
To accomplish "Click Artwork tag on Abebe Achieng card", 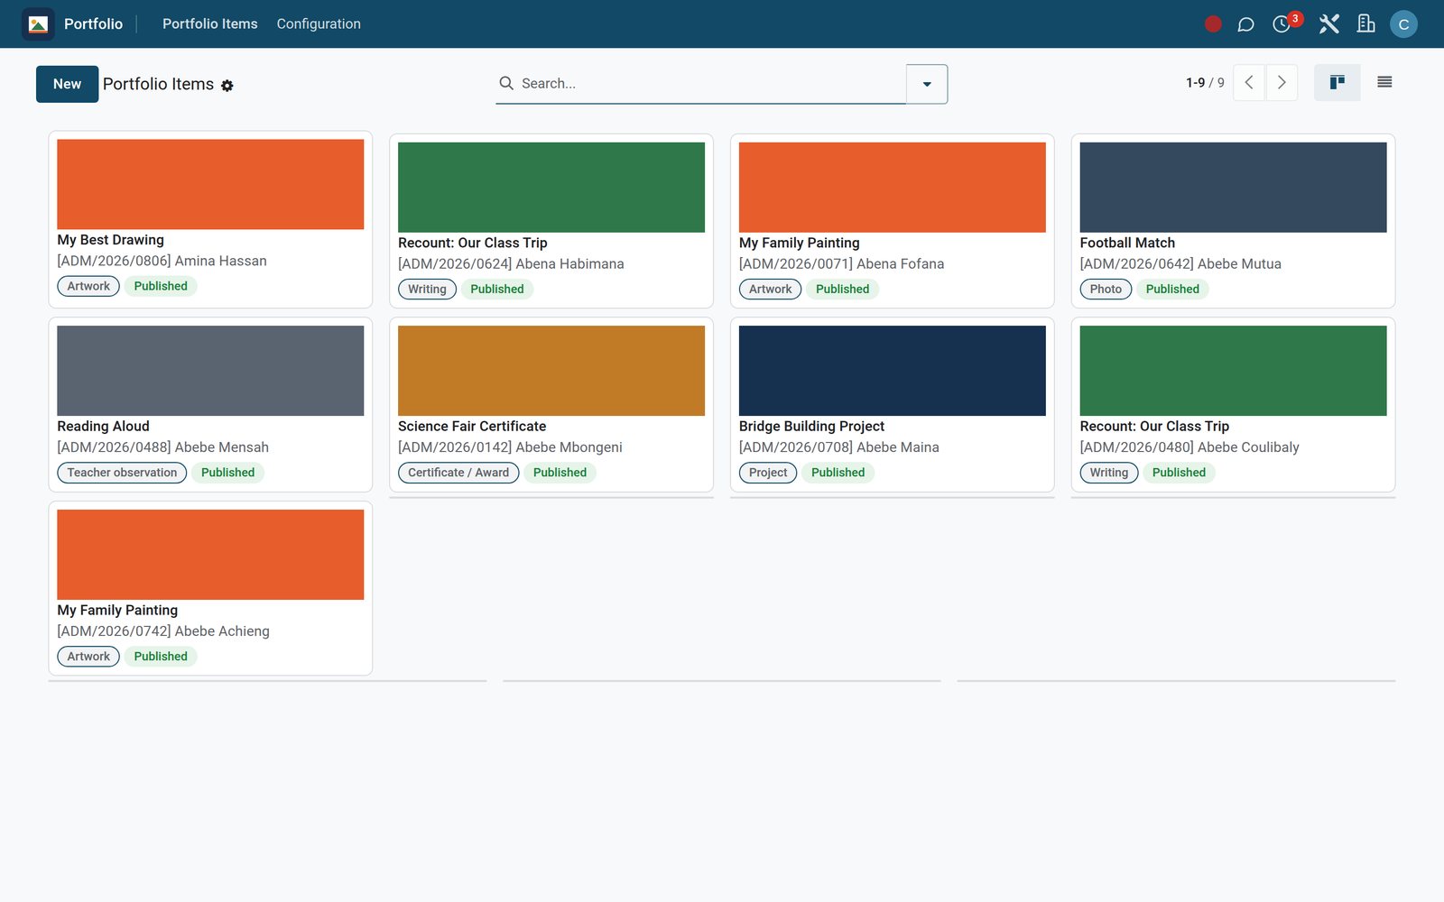I will point(88,657).
